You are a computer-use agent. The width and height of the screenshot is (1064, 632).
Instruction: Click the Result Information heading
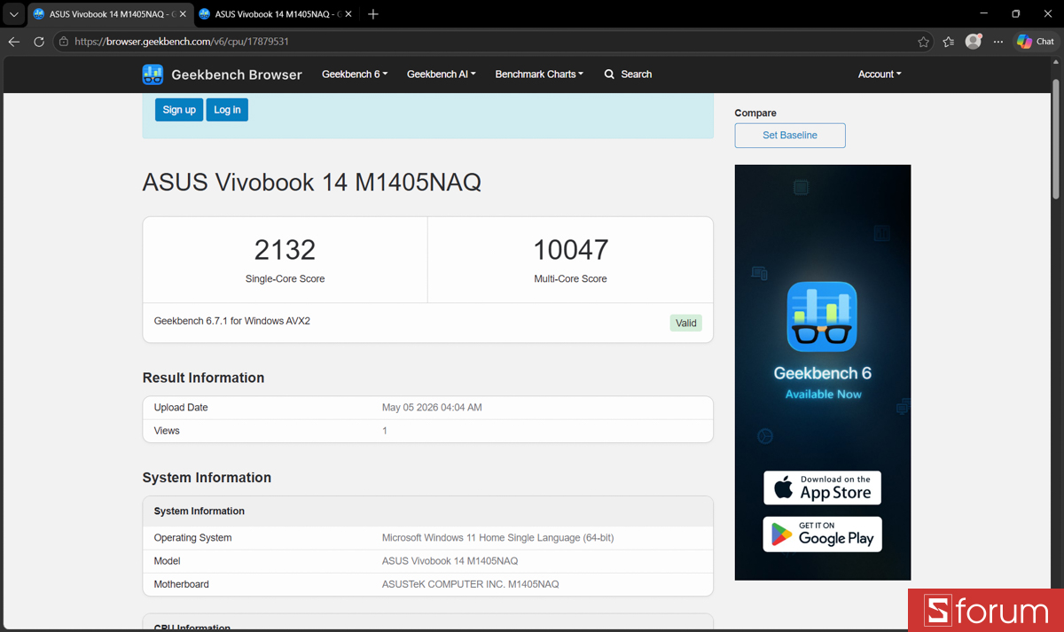pyautogui.click(x=203, y=378)
